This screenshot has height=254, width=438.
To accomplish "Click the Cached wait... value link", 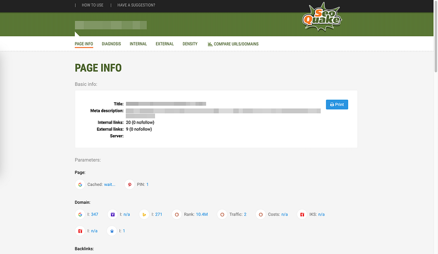I will click(x=109, y=184).
